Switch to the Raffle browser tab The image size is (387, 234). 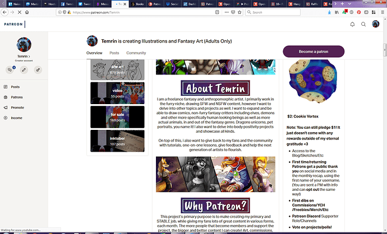[312, 4]
